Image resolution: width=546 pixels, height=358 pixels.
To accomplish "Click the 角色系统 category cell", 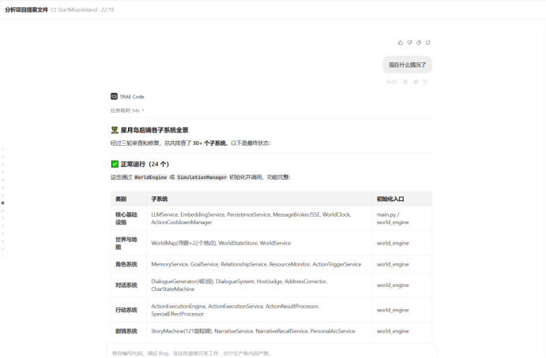I will pyautogui.click(x=128, y=264).
